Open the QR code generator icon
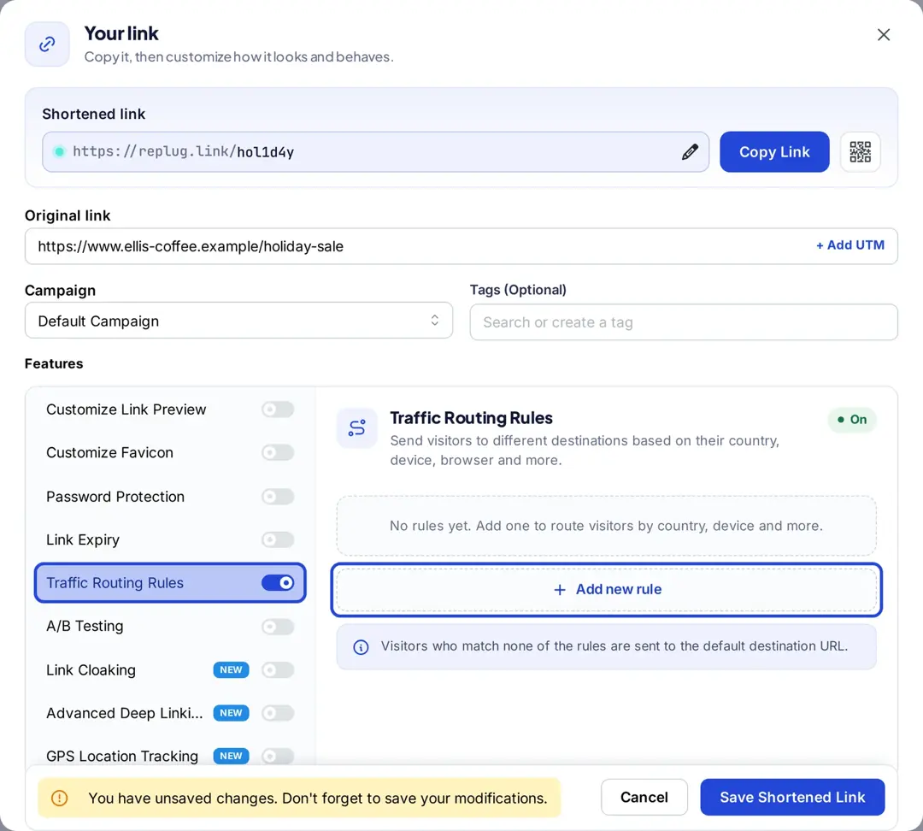 [x=860, y=152]
